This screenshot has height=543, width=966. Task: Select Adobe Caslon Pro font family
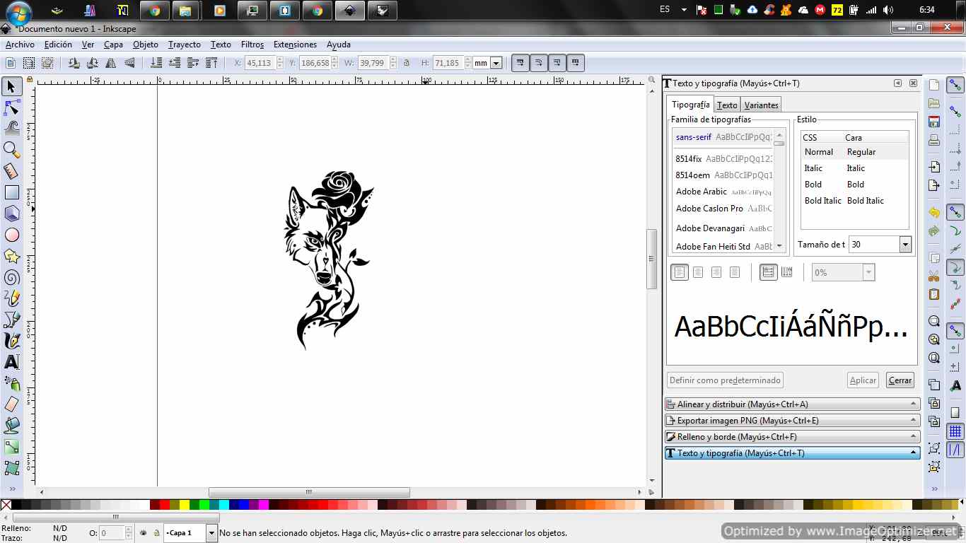pyautogui.click(x=724, y=209)
